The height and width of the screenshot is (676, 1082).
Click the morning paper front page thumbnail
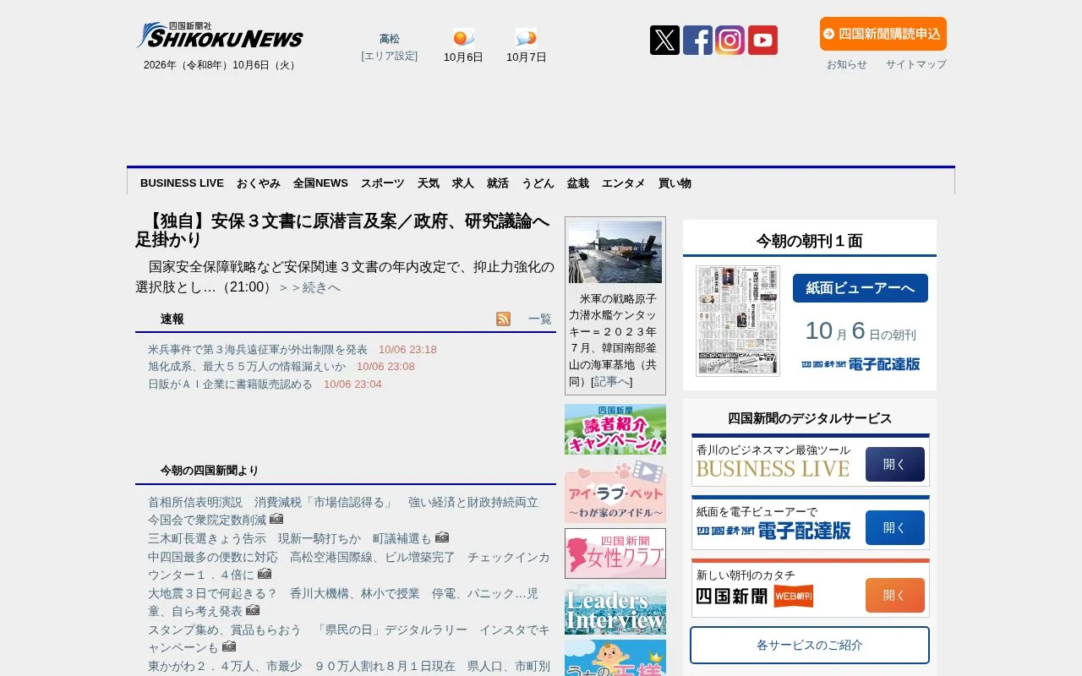[738, 321]
